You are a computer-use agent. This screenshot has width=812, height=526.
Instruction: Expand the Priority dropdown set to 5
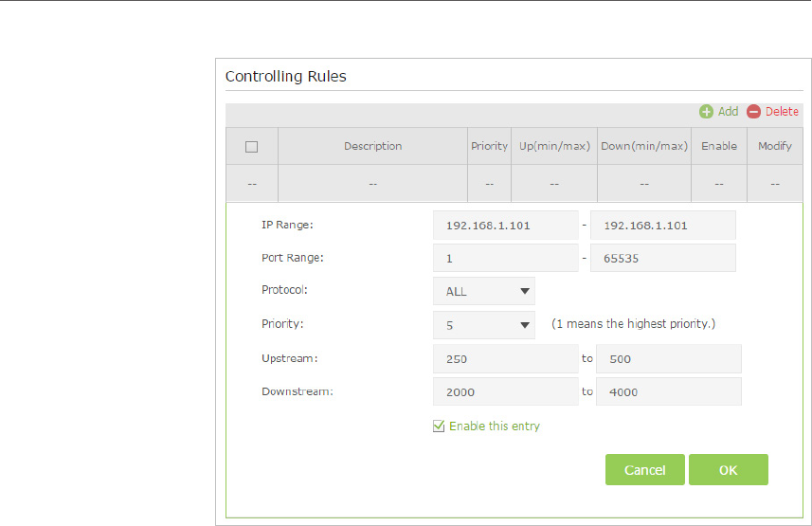click(x=483, y=325)
